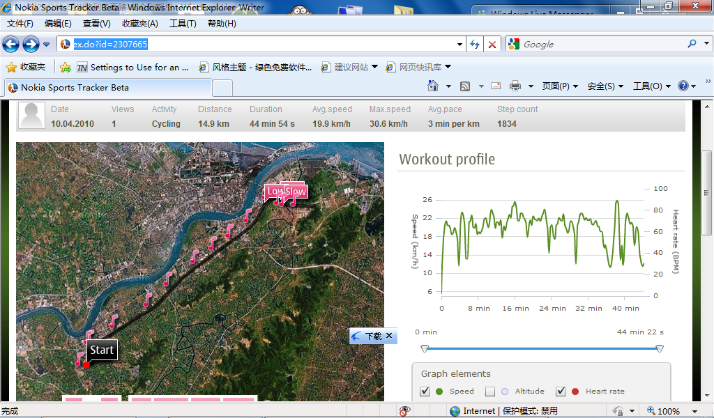Open the 'Settings to Use for an ...' bookmark
This screenshot has width=714, height=418.
pos(132,68)
